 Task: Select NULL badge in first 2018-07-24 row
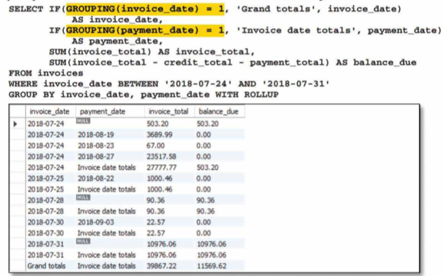click(82, 122)
